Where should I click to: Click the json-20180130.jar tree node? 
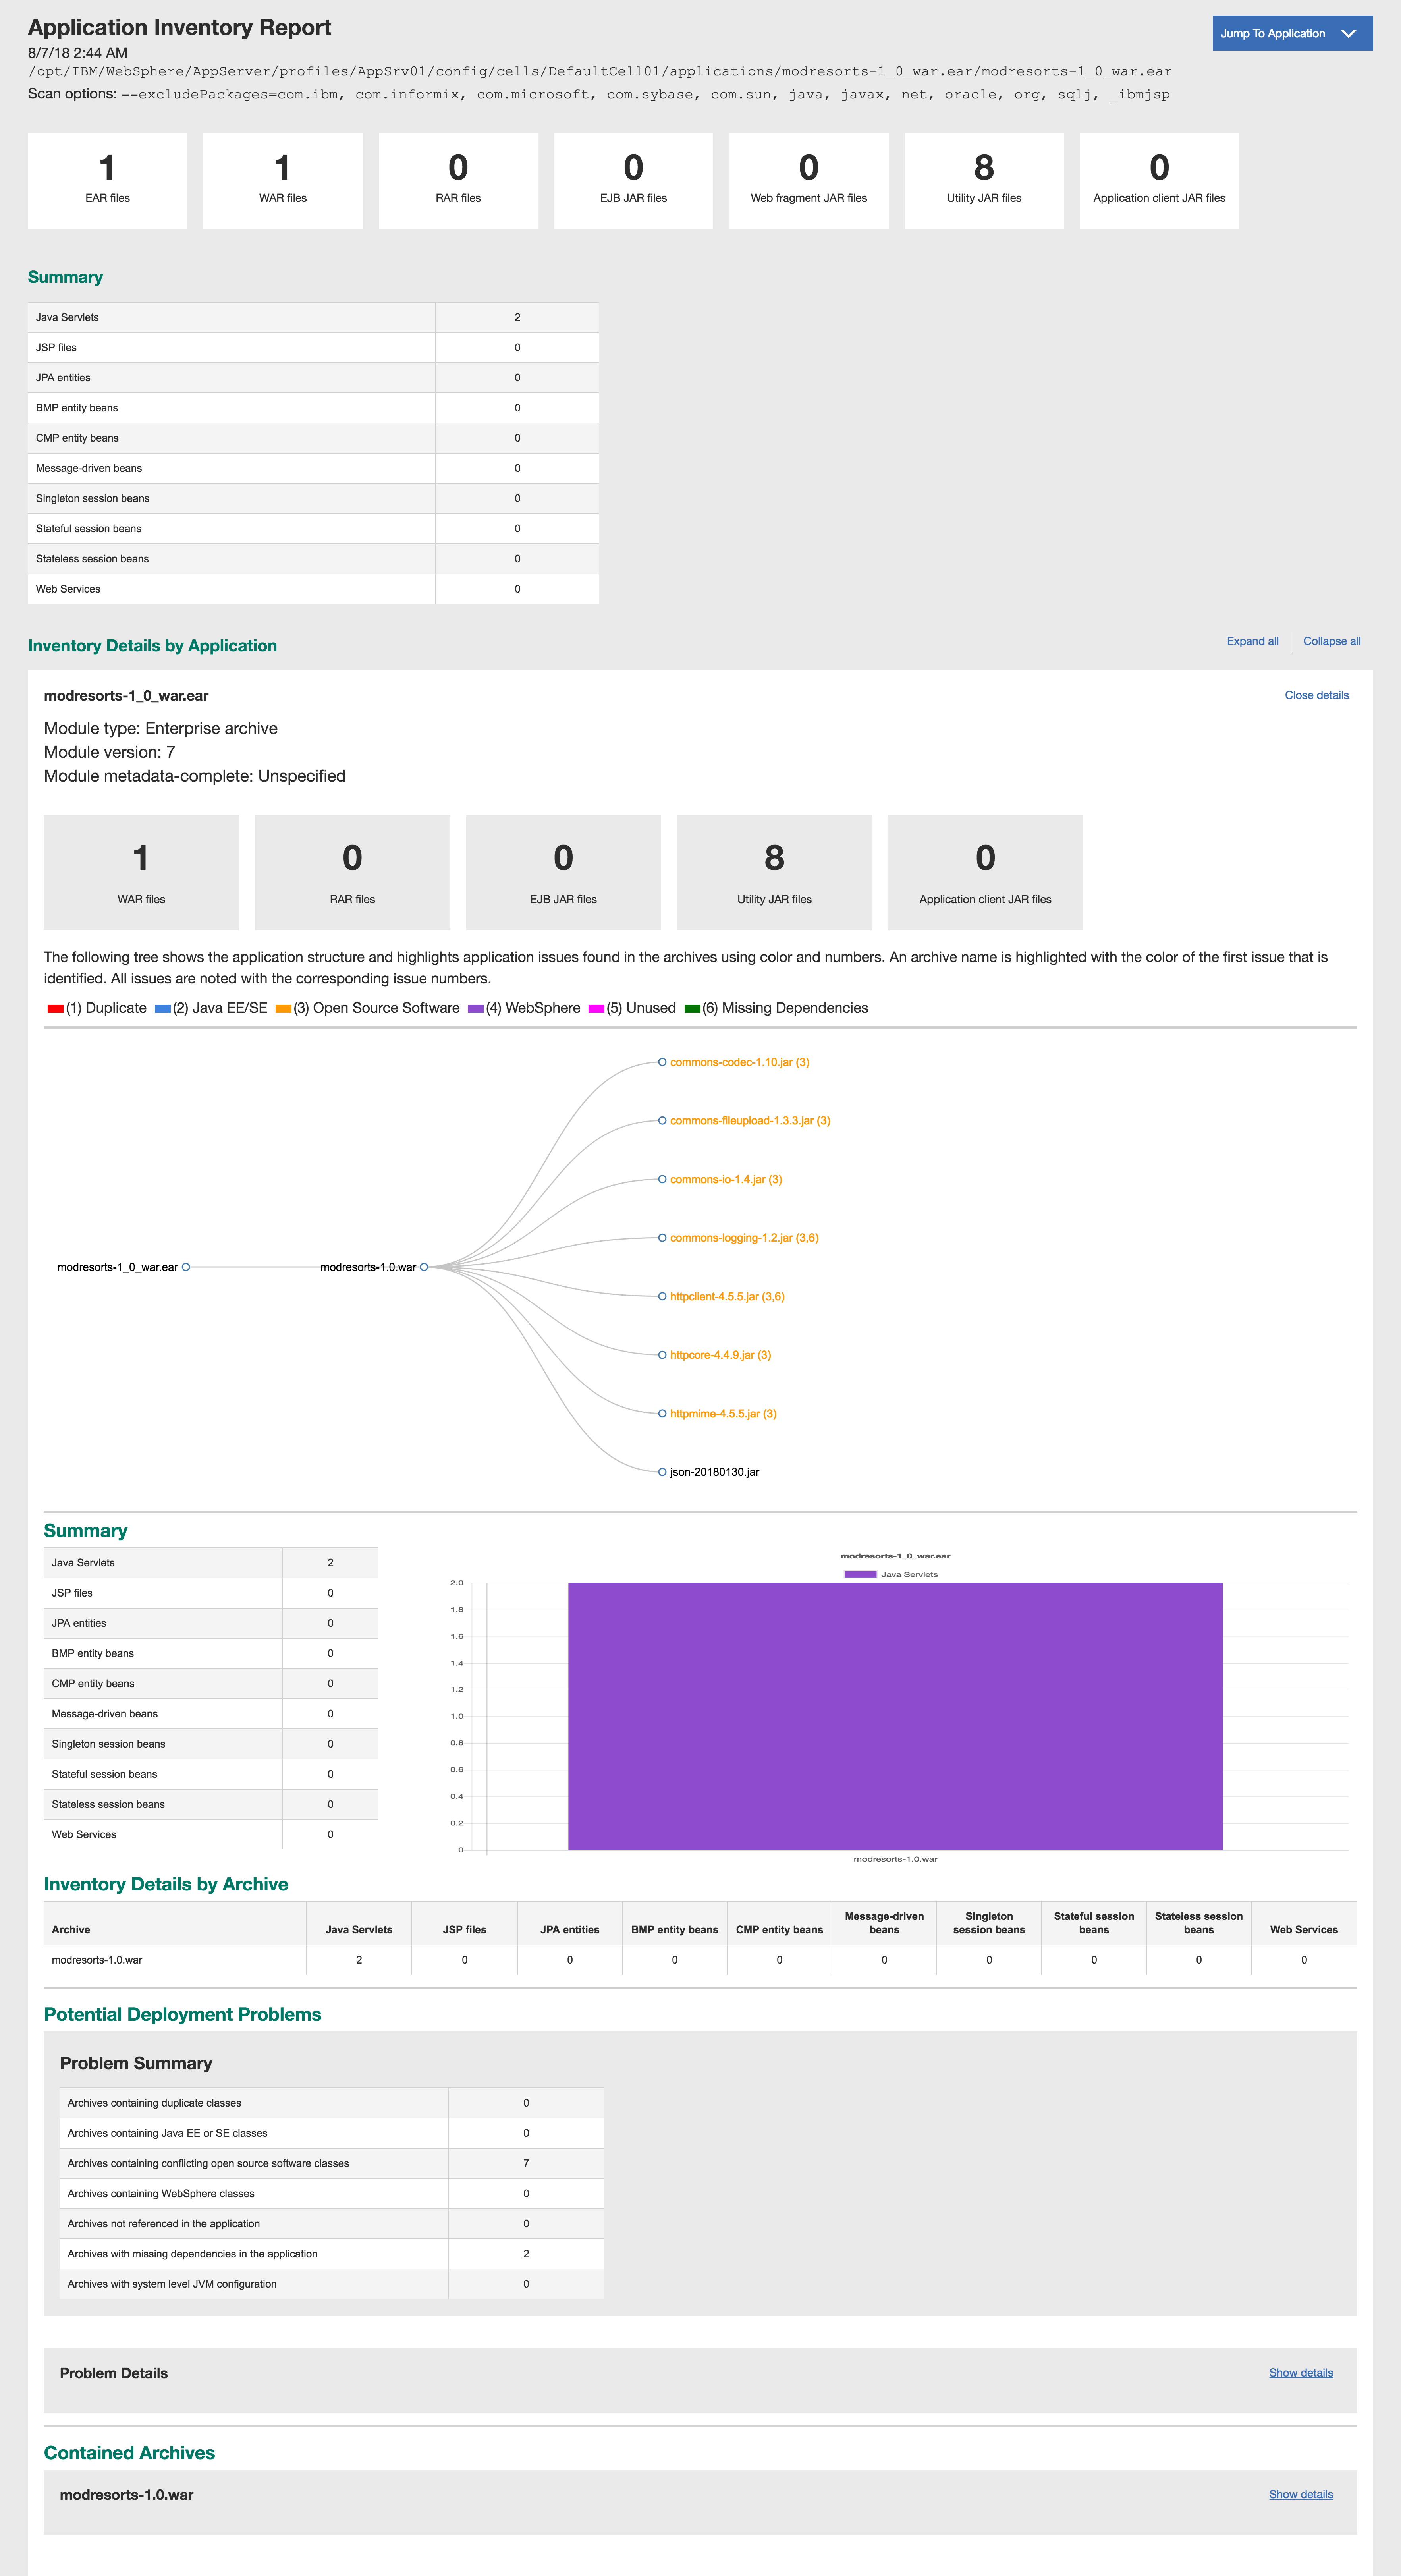713,1472
